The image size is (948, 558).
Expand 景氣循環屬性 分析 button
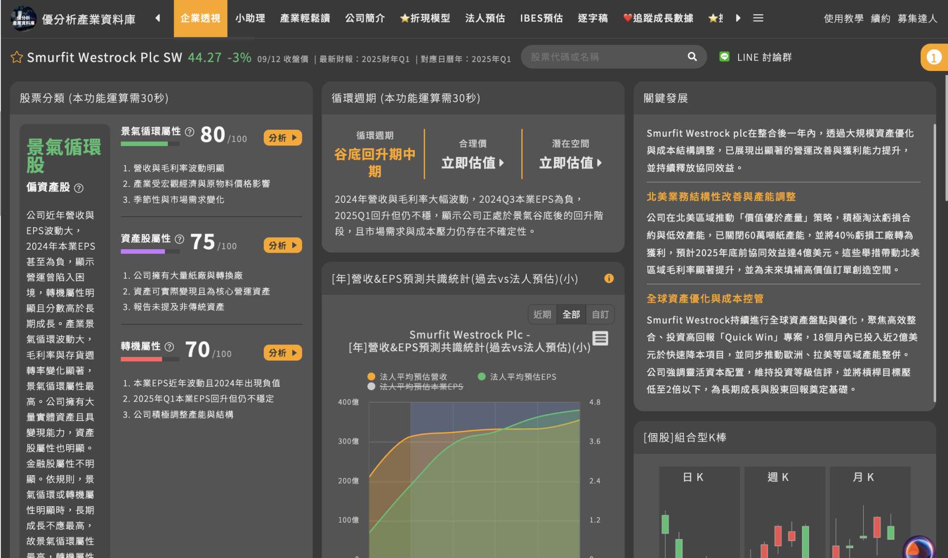point(283,138)
